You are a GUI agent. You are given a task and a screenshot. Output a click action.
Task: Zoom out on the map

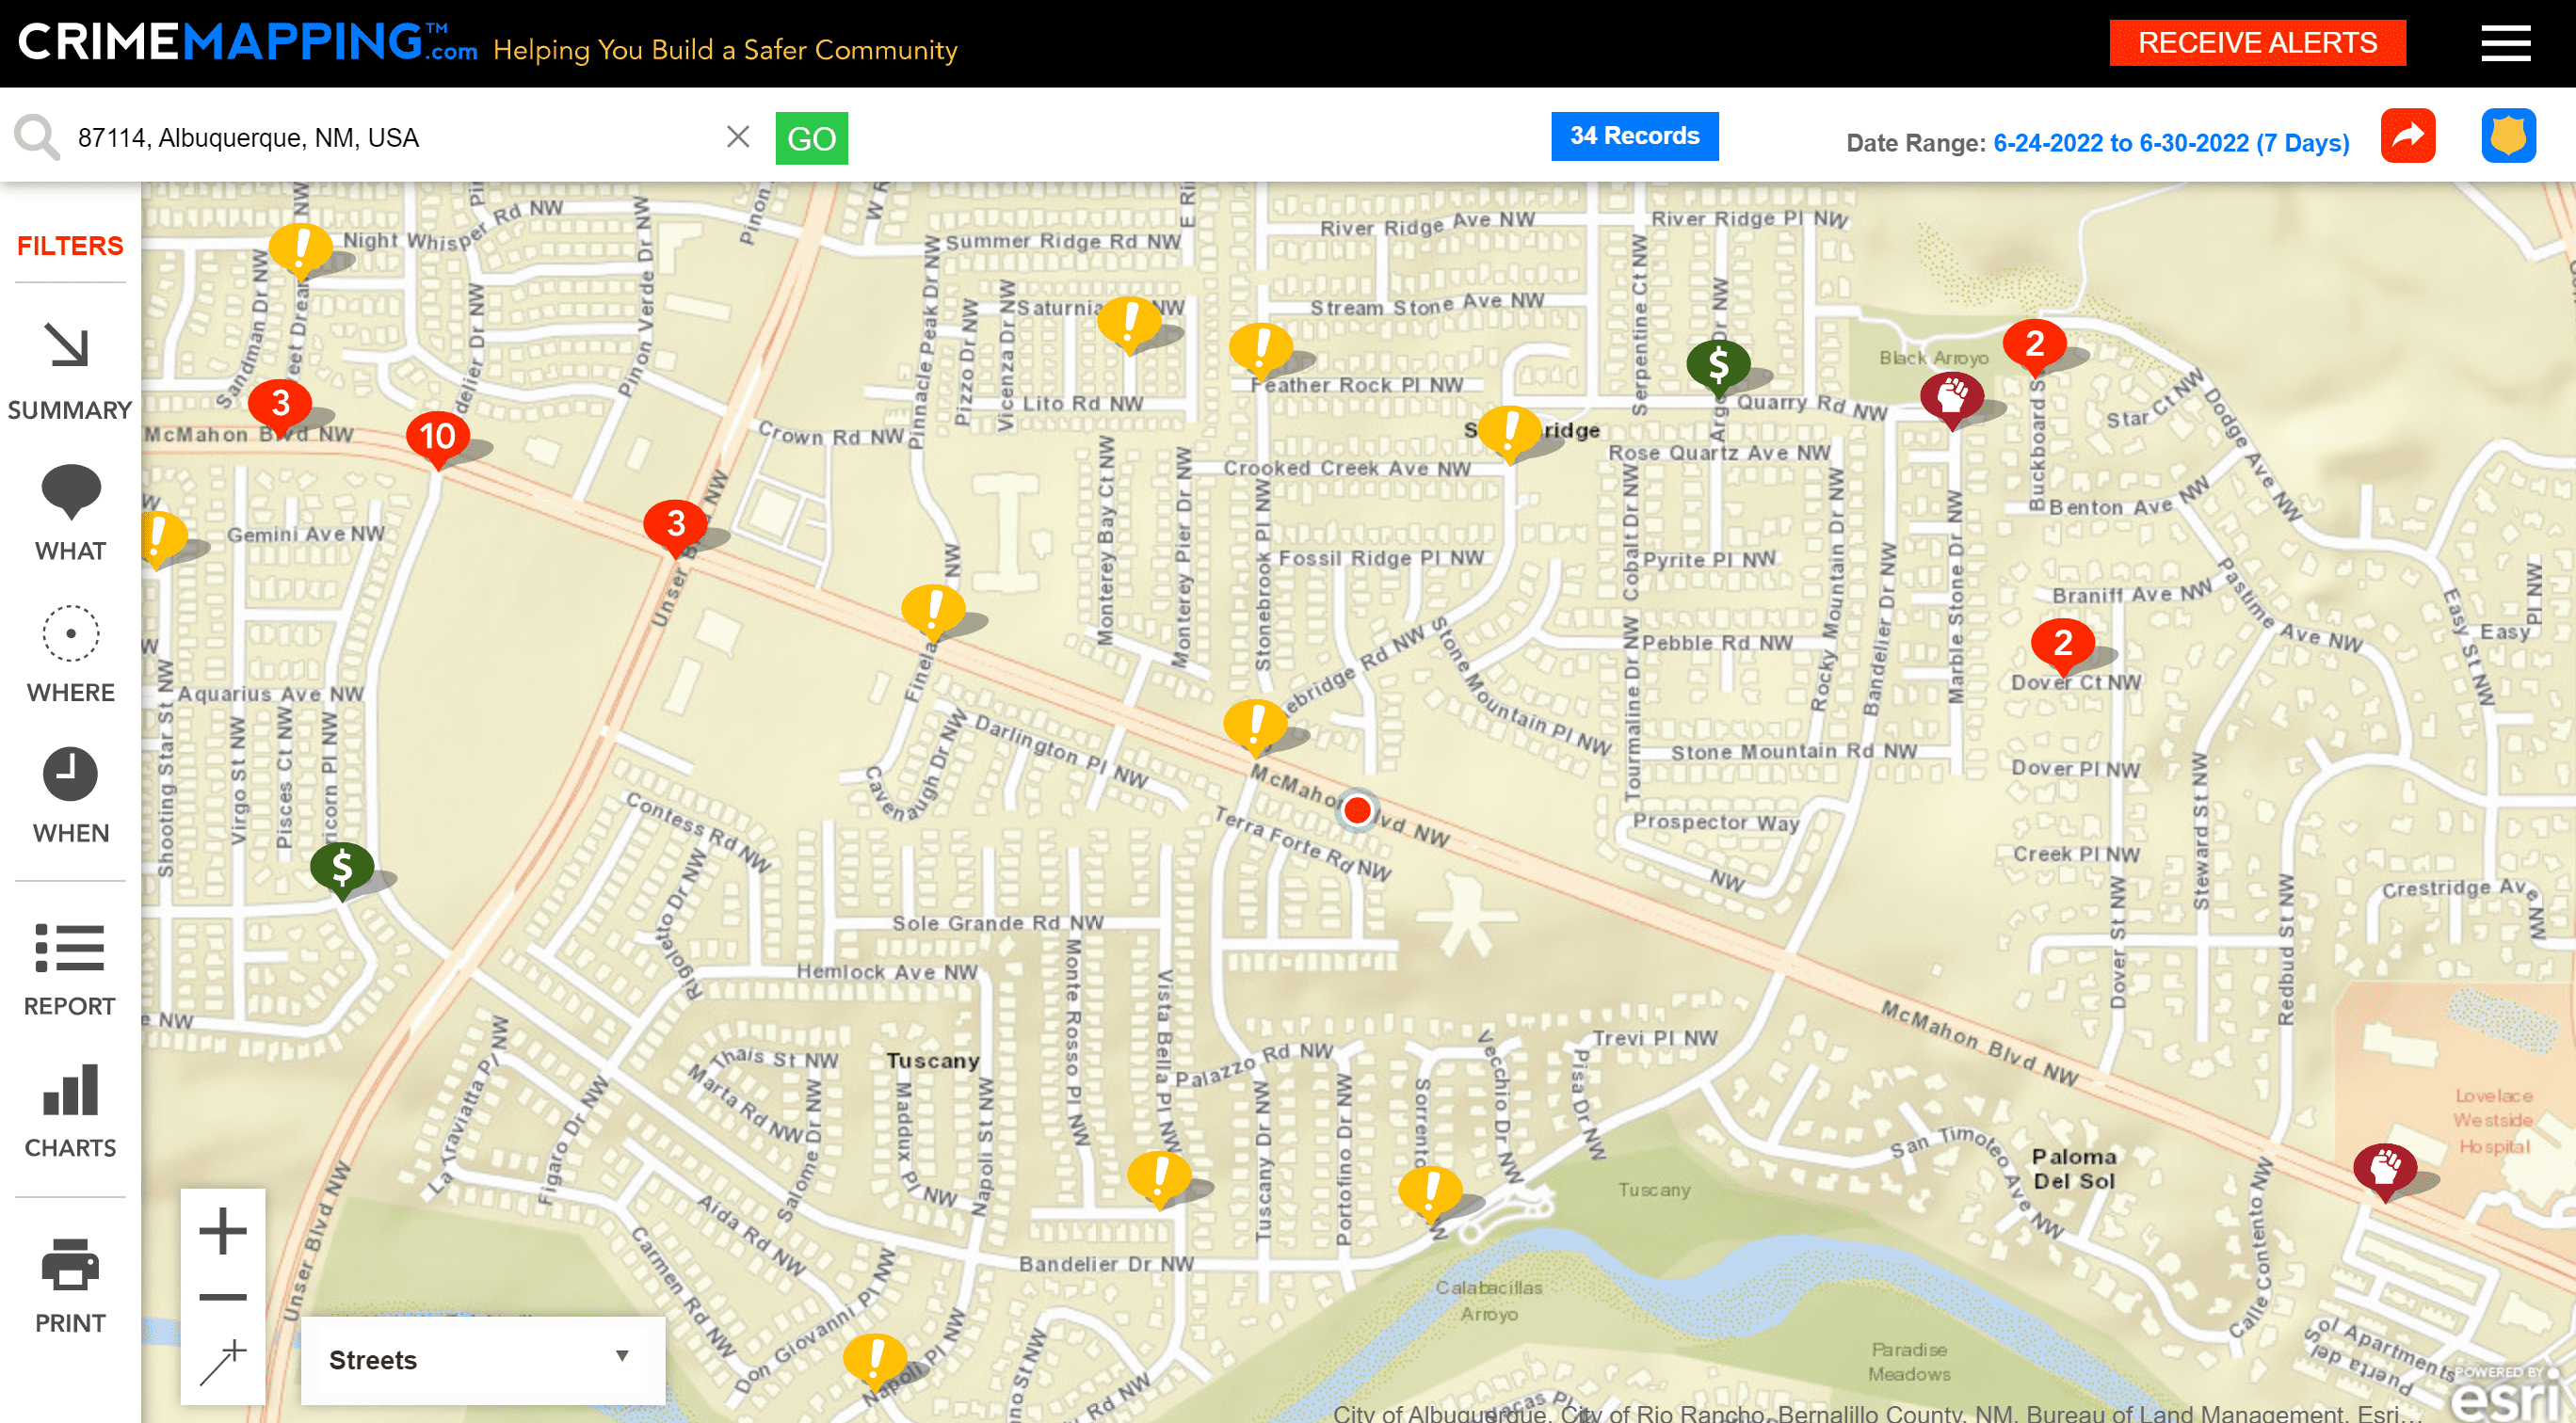(x=223, y=1297)
